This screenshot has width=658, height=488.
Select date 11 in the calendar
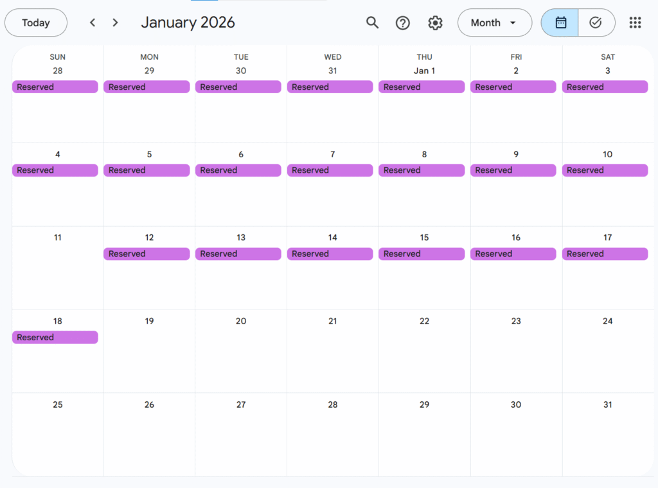pos(58,238)
